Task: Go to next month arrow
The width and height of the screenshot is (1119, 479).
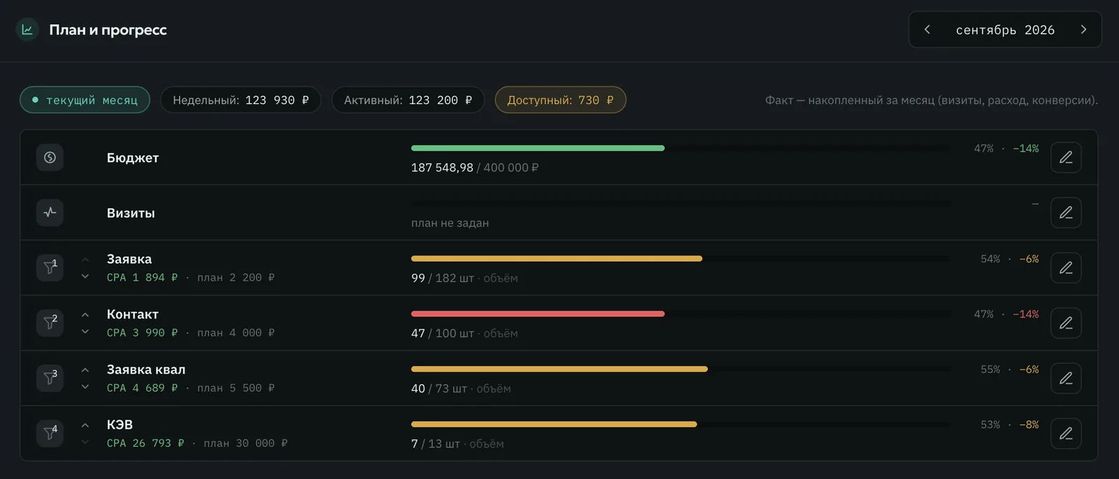Action: click(1083, 29)
